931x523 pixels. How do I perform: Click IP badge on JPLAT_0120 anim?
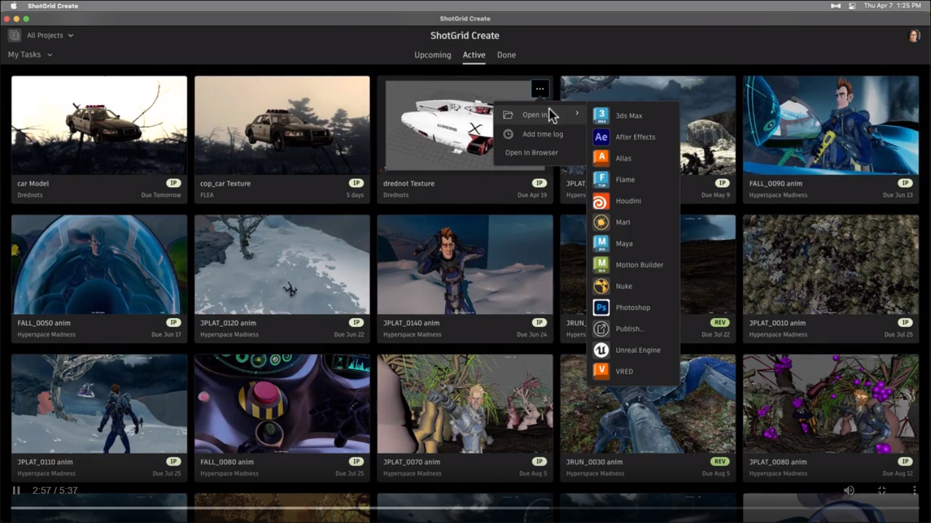(x=356, y=323)
